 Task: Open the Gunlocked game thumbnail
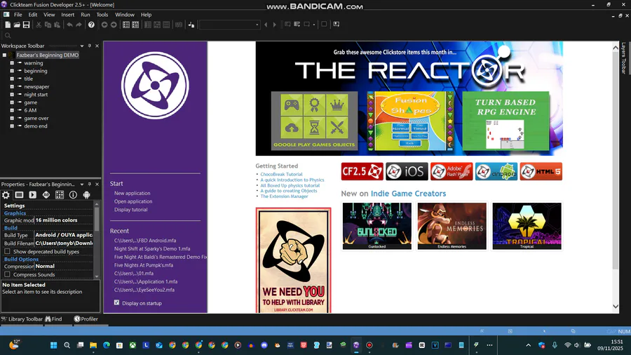(377, 226)
